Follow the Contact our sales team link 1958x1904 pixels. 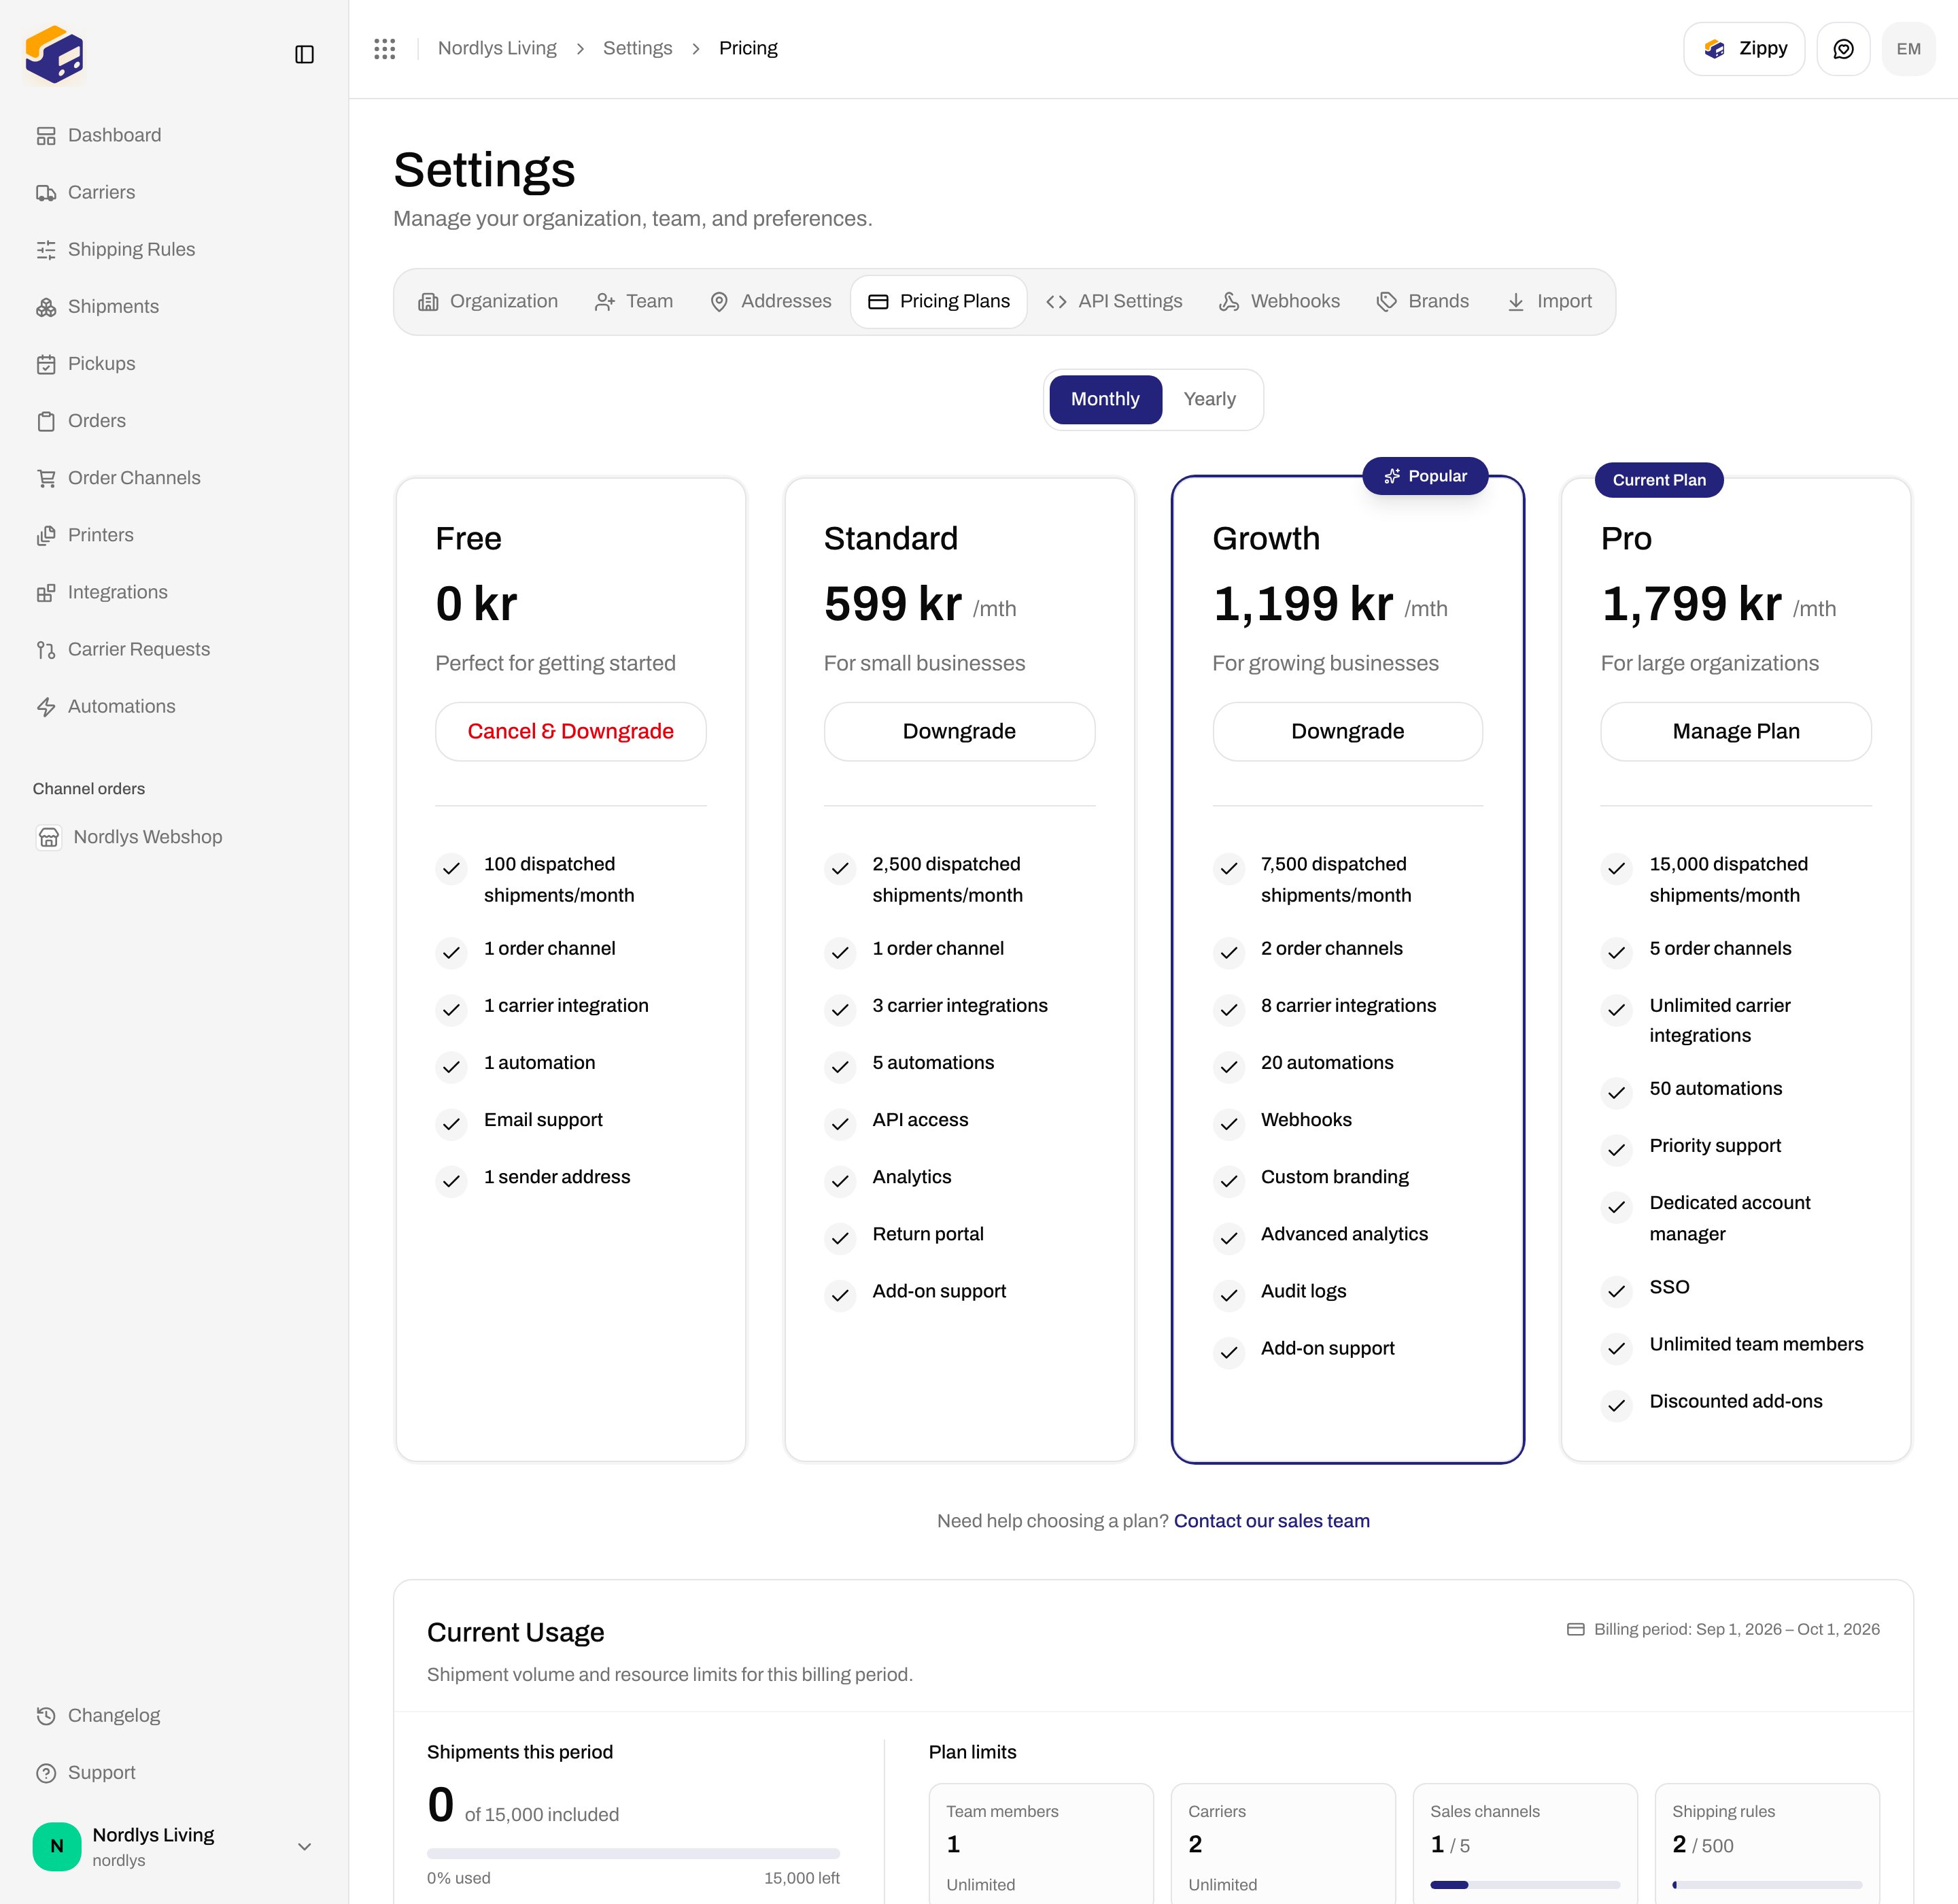click(x=1272, y=1521)
